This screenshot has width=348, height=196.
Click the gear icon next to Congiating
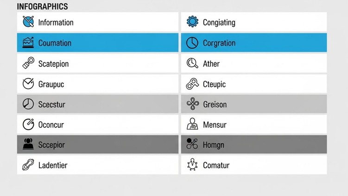pyautogui.click(x=192, y=22)
